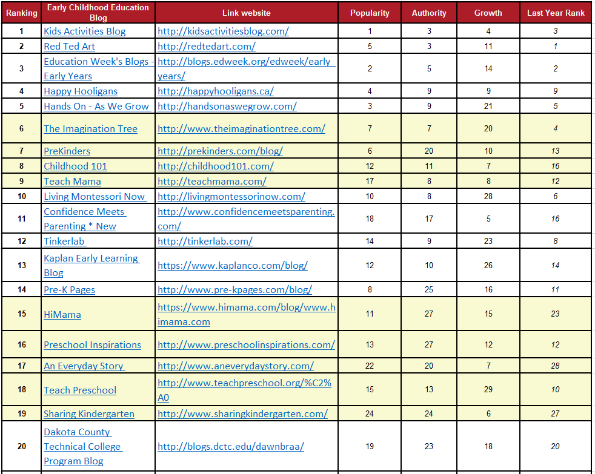This screenshot has width=595, height=474.
Task: Click Popularity value 17 in Teach Mama row
Action: [x=370, y=181]
